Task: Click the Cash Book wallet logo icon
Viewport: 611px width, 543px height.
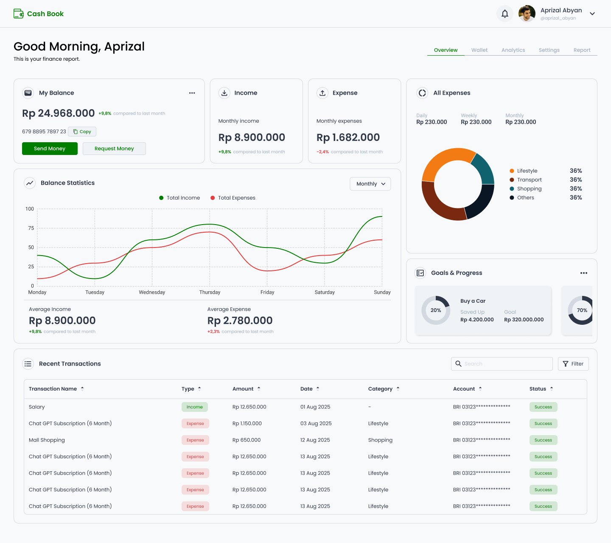Action: pyautogui.click(x=19, y=14)
